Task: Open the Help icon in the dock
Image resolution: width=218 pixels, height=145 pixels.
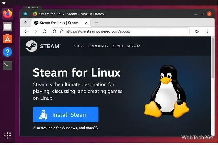Action: (x=7, y=52)
